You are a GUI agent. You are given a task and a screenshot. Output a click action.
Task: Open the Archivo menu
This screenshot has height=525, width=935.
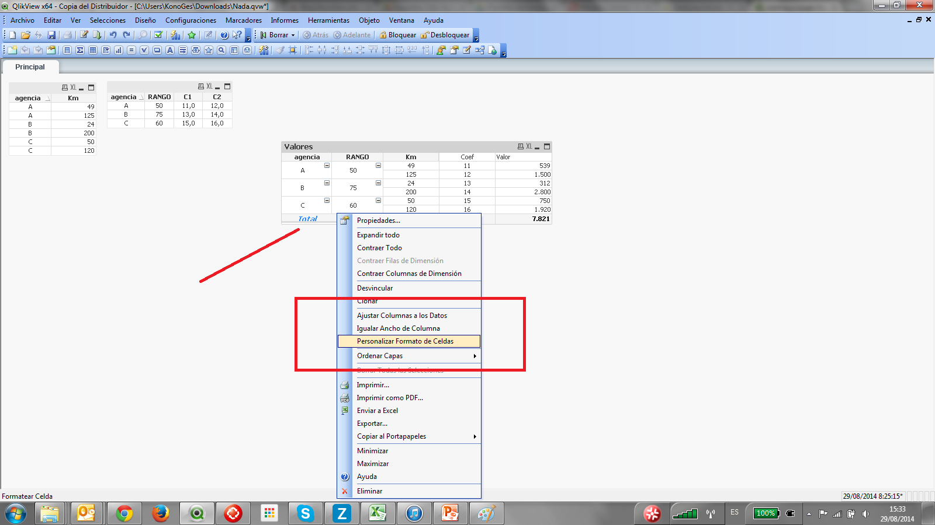coord(22,20)
